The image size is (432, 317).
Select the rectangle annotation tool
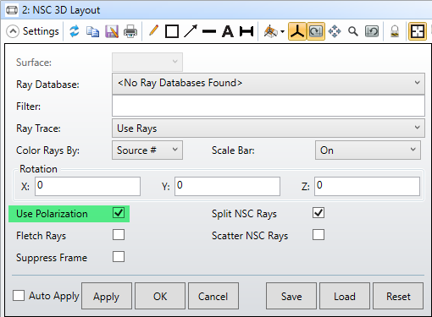(x=172, y=31)
